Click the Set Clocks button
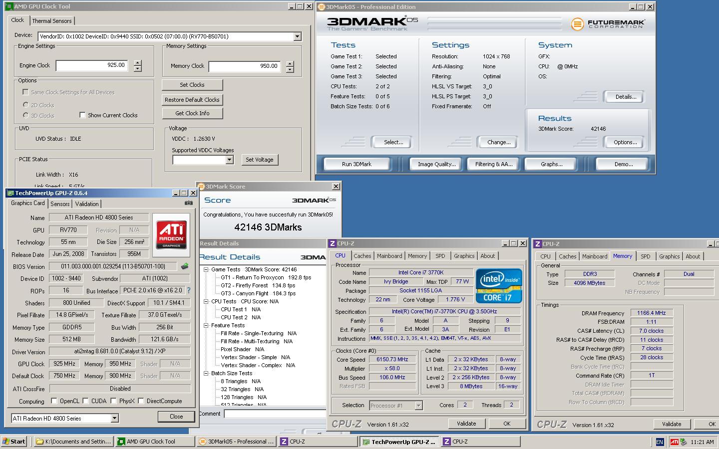 pyautogui.click(x=192, y=85)
